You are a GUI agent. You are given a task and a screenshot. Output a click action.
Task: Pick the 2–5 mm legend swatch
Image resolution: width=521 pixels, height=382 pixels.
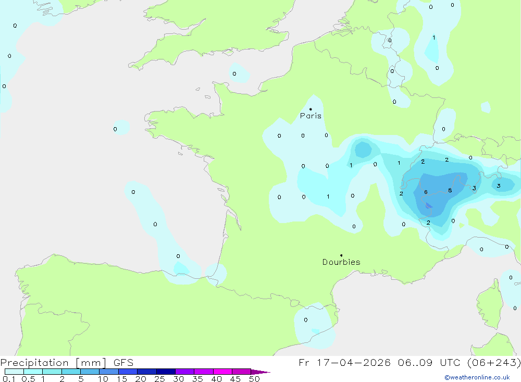[71, 372]
